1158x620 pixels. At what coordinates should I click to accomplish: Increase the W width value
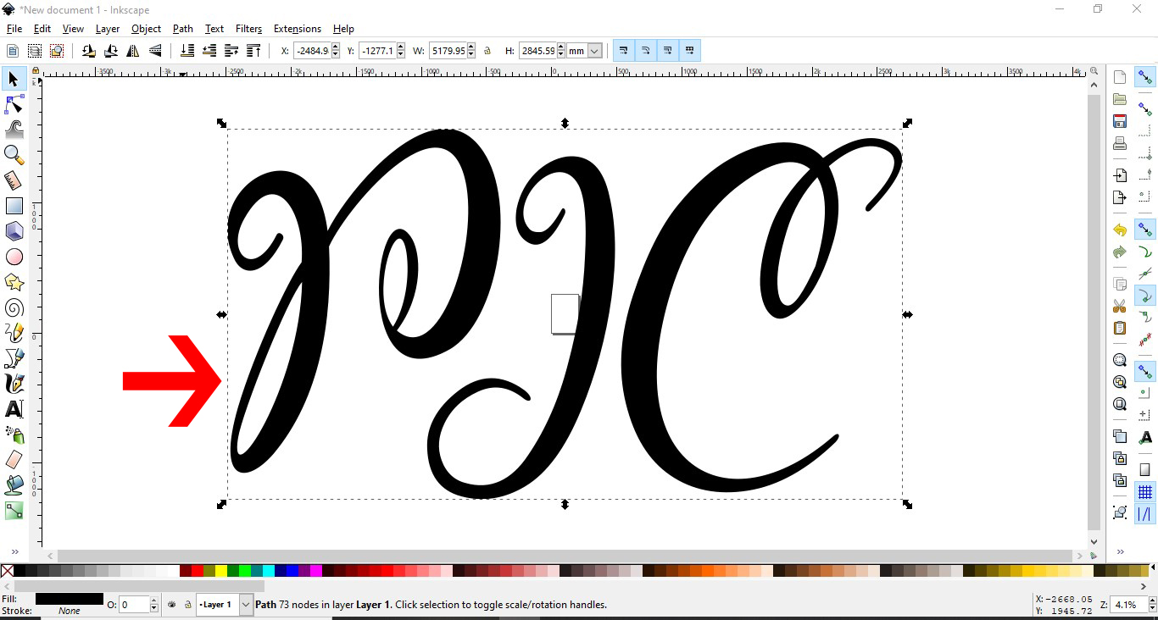click(x=472, y=47)
